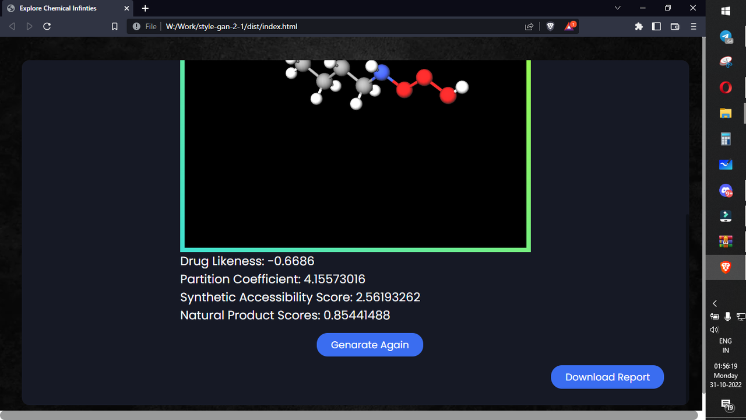Click the Synthetic Accessibility Score: 2.56193262 text
Viewport: 746px width, 420px height.
coord(300,297)
